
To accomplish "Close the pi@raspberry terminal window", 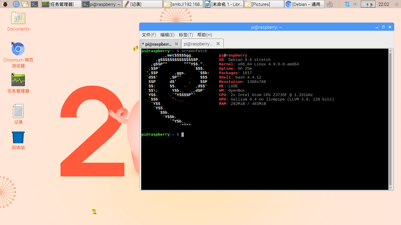I will [390, 27].
